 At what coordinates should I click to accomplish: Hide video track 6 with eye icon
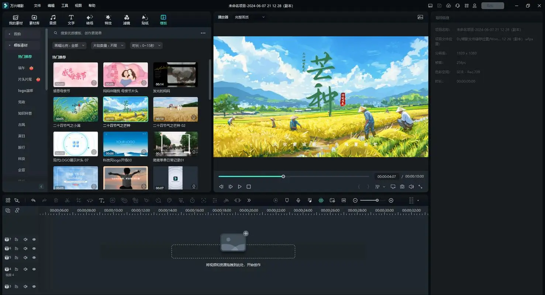click(x=34, y=249)
